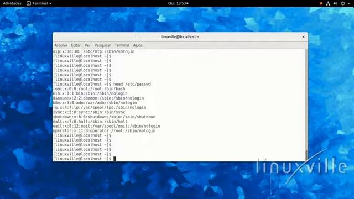Screen dimensions: 354x199
Task: Click the terminal cursor at last prompt
Action: tap(114, 159)
